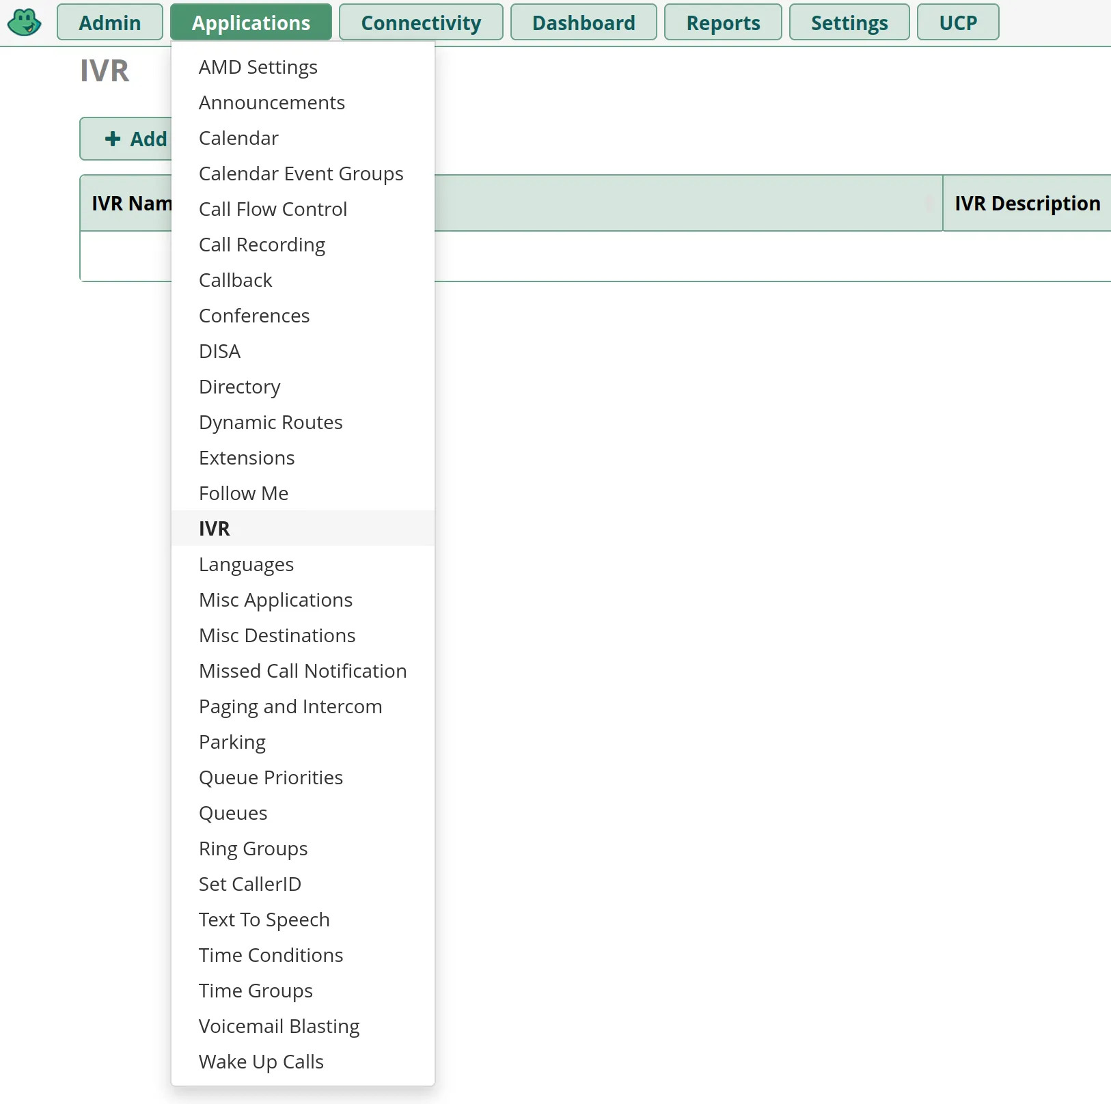Click the FreePBX frog logo icon

pyautogui.click(x=24, y=22)
